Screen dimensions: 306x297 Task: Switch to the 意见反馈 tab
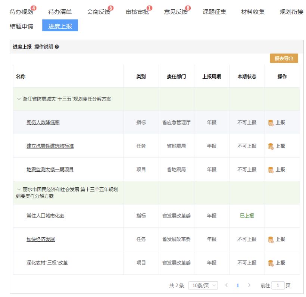[x=176, y=12]
